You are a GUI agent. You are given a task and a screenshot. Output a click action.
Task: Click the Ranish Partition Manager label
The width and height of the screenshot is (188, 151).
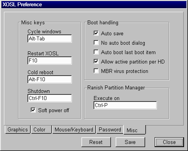pos(116,87)
